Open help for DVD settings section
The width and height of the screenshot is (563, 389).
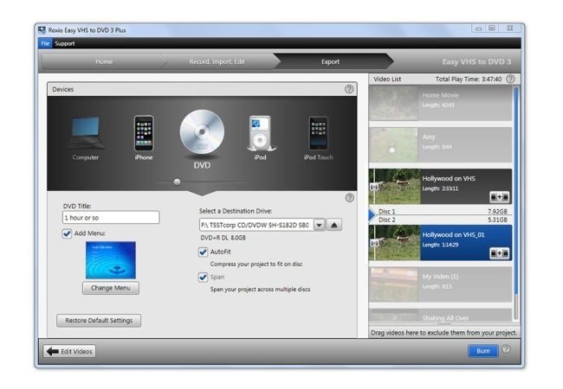click(349, 198)
